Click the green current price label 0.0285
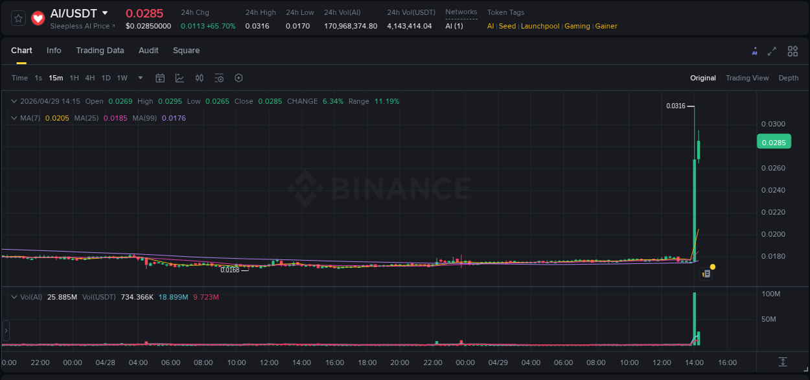The image size is (810, 380). (774, 141)
